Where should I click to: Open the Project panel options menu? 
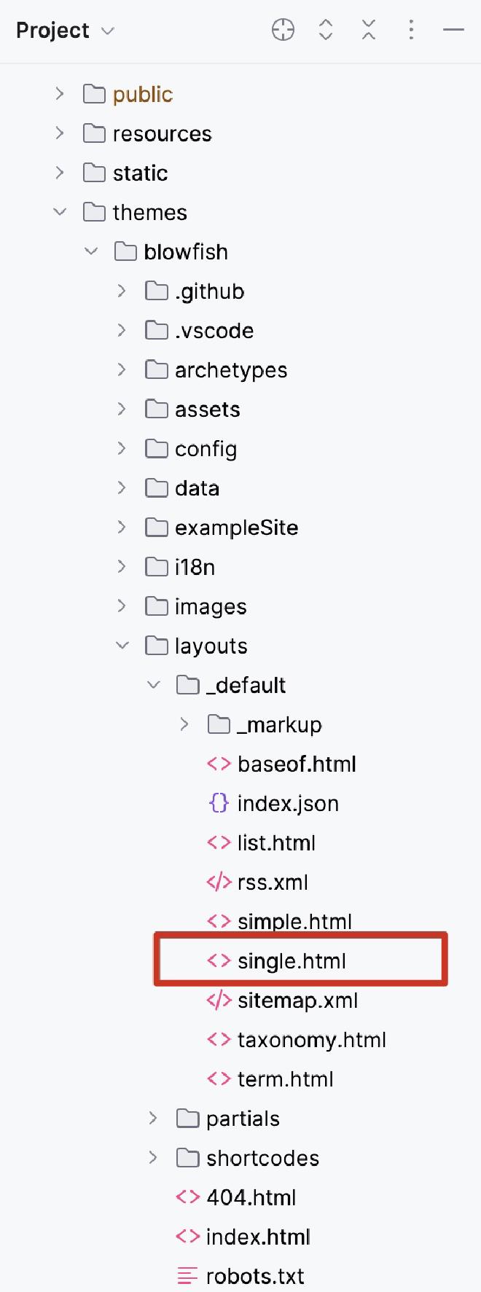tap(411, 30)
